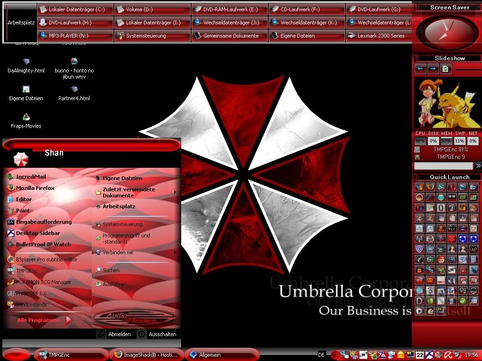The image size is (482, 361).
Task: Select Partner4.html on the desktop
Action: (x=74, y=94)
